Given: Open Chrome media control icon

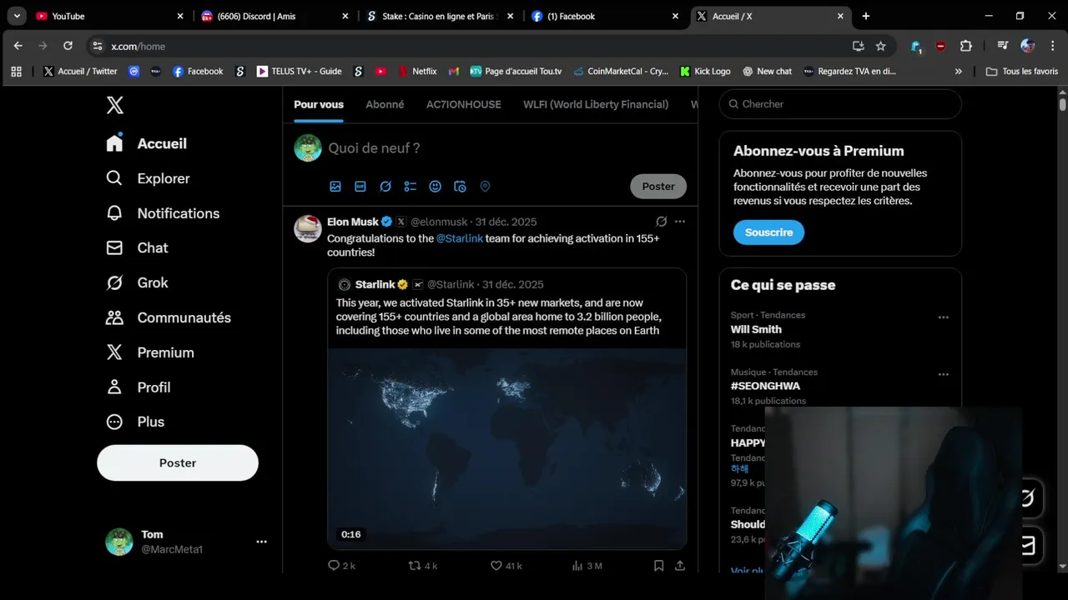Looking at the screenshot, I should click(1003, 46).
